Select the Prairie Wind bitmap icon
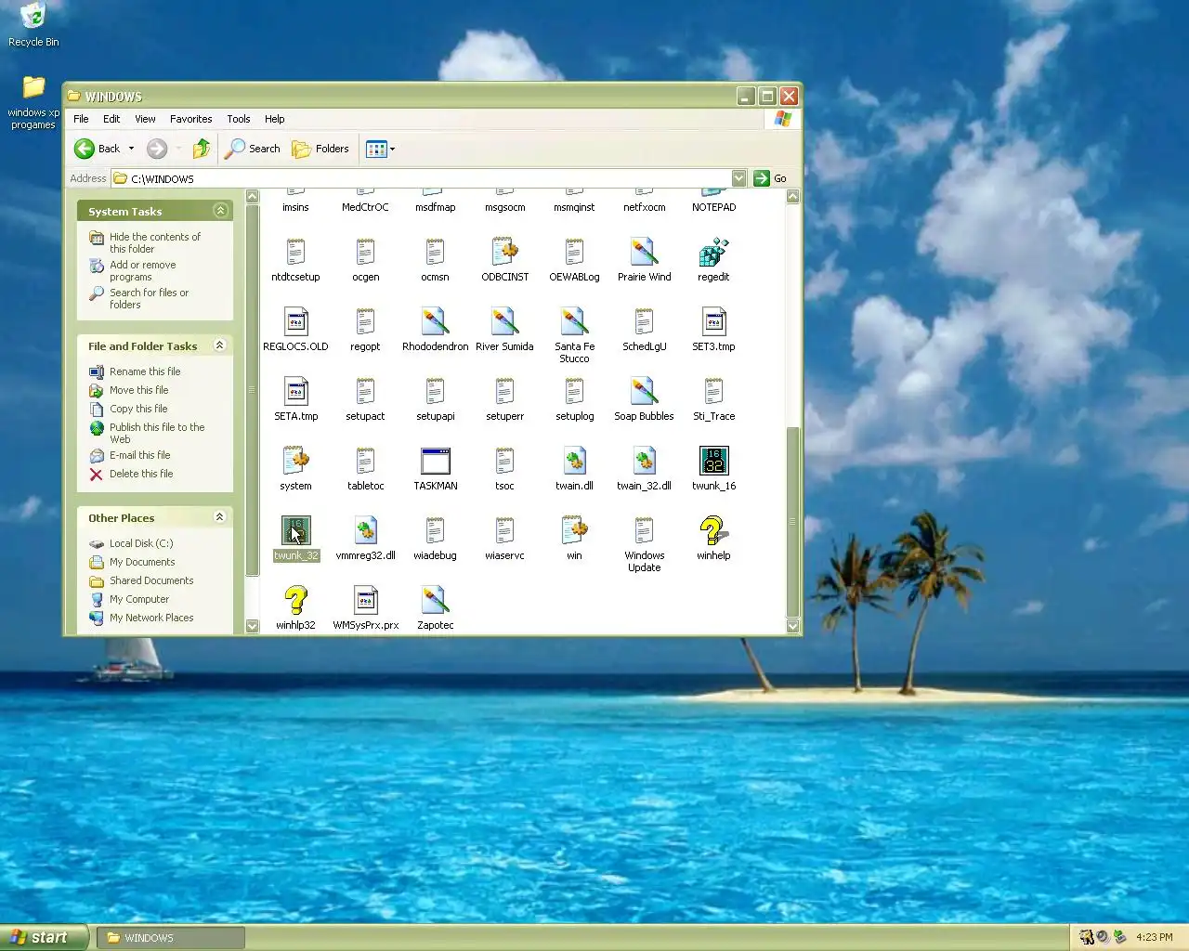The image size is (1189, 951). (x=644, y=252)
